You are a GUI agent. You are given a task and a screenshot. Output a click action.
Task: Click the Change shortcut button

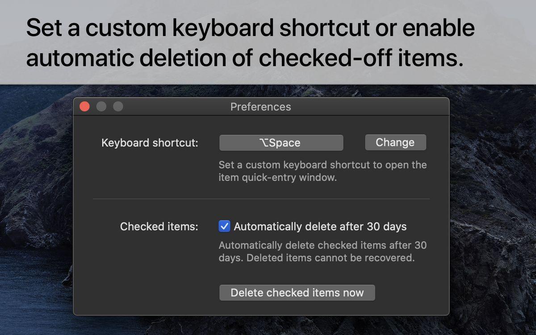pyautogui.click(x=395, y=142)
